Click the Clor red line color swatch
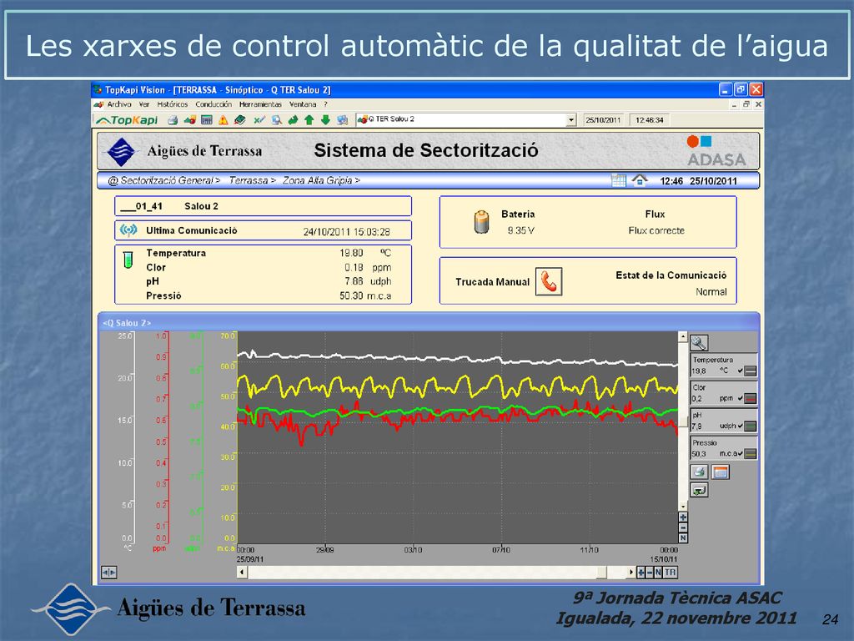The image size is (854, 641). [750, 398]
